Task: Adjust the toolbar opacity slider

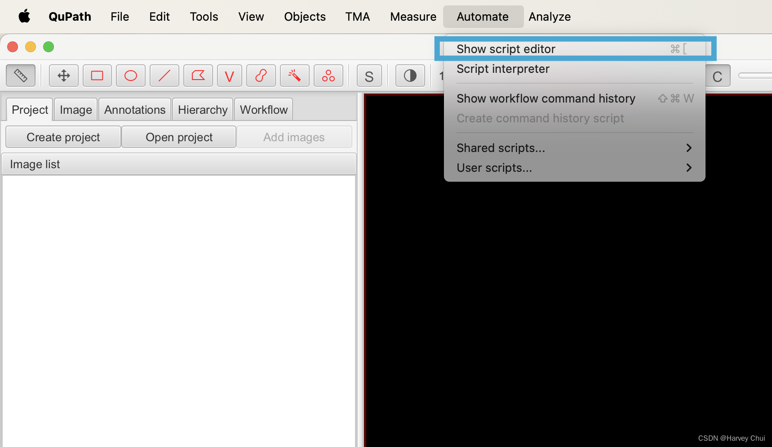Action: pos(755,76)
